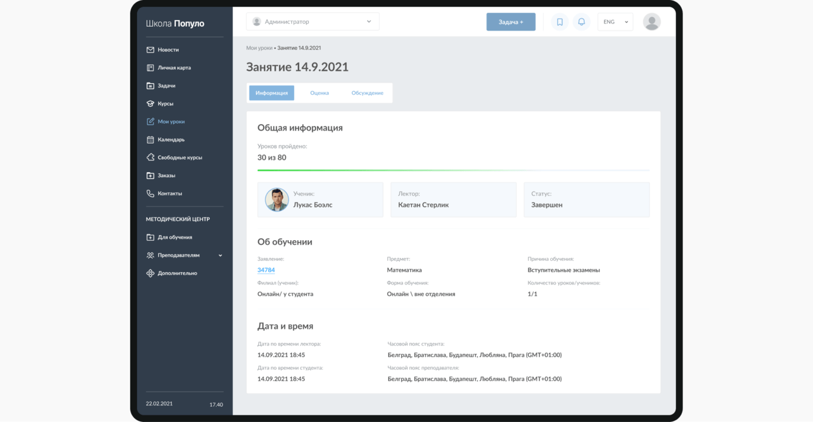The width and height of the screenshot is (813, 422).
Task: Open the Администратор role dropdown
Action: pyautogui.click(x=312, y=22)
